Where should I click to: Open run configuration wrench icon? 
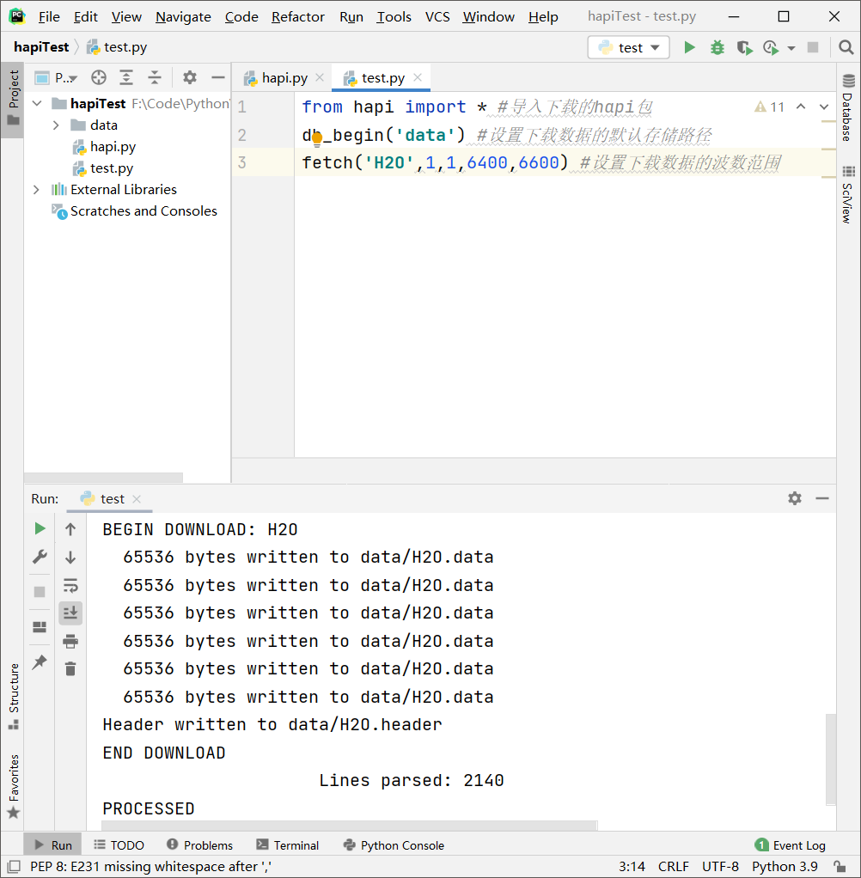point(40,557)
